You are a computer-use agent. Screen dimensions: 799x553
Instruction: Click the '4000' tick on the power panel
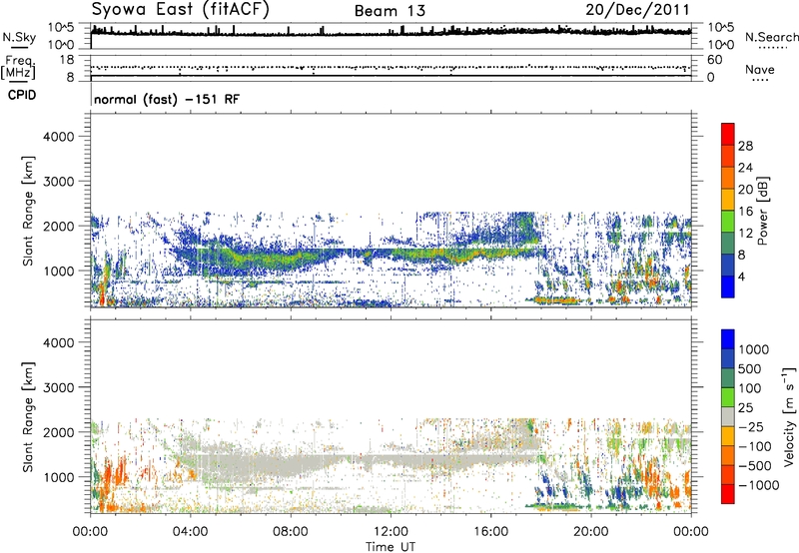coord(58,137)
